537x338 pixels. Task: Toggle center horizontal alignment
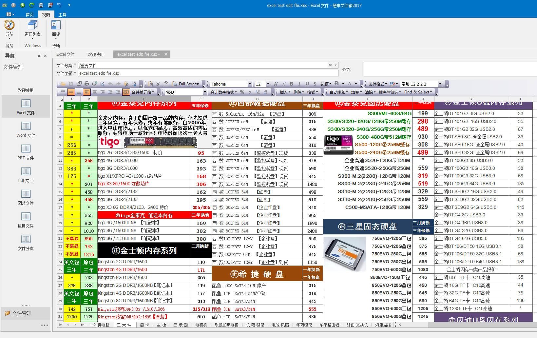[x=94, y=92]
